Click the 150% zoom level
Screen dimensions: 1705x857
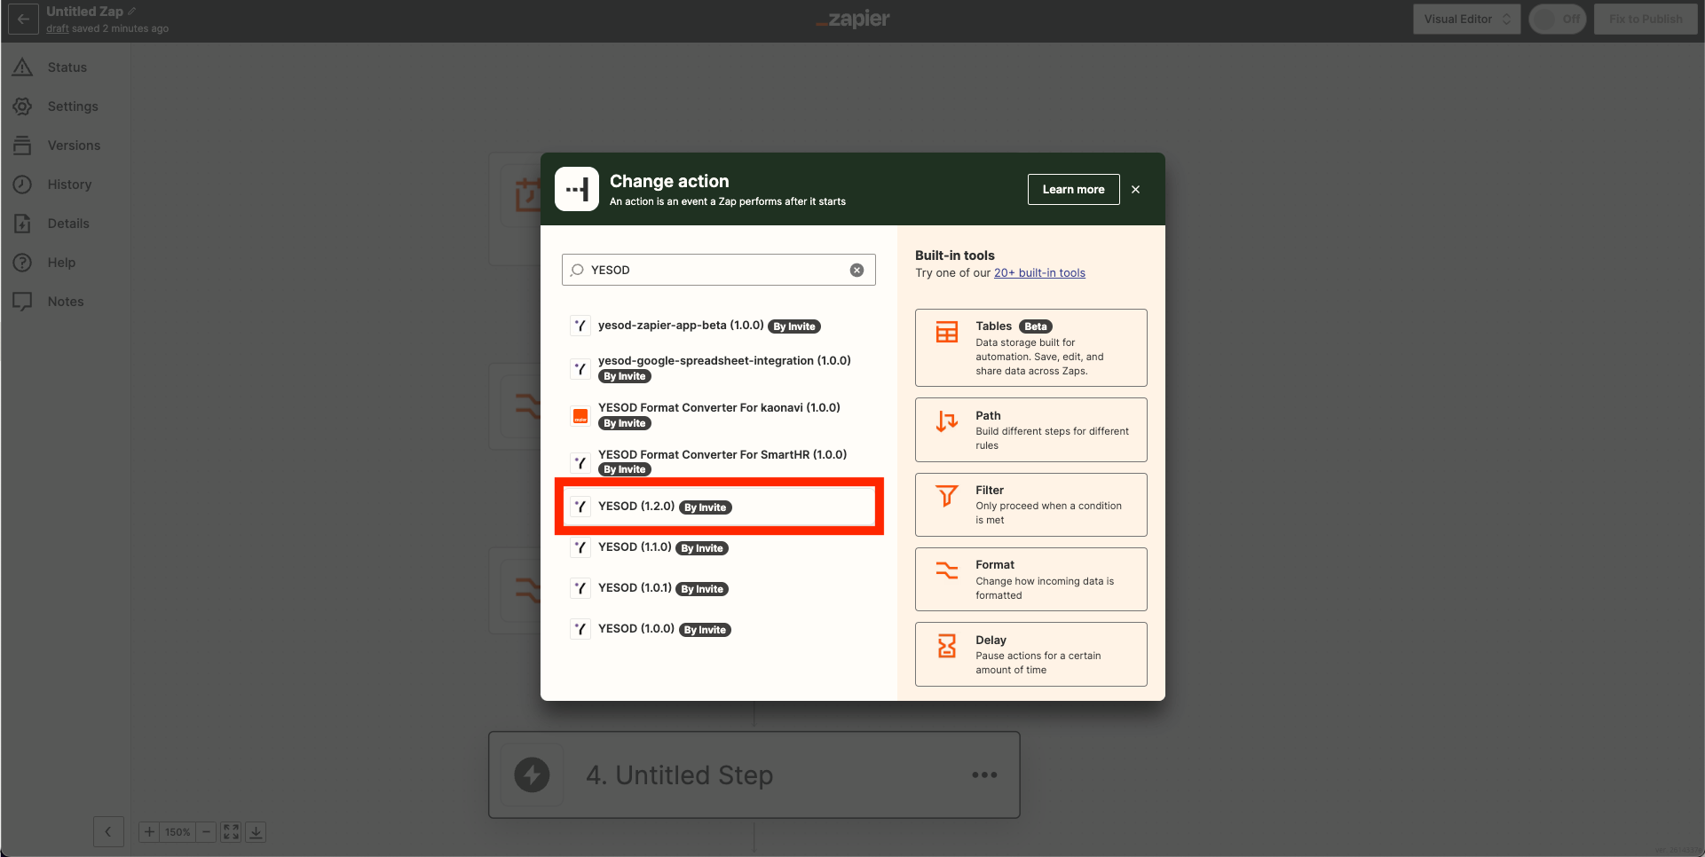click(x=178, y=832)
